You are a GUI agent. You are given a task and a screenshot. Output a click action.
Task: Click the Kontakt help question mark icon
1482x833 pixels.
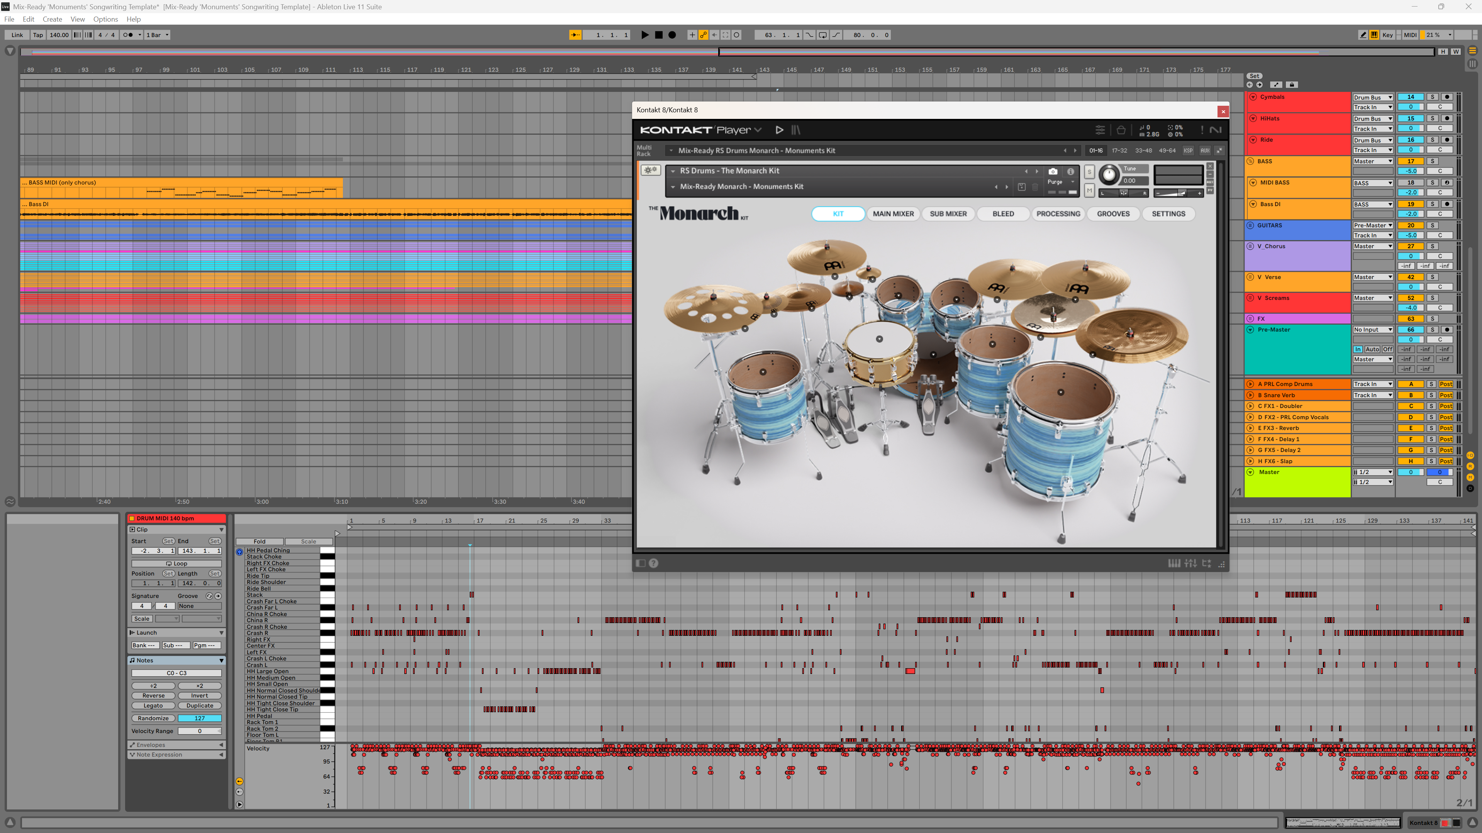point(654,563)
